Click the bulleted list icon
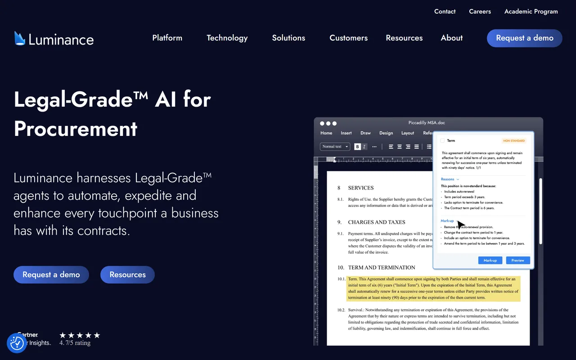Viewport: 576px width, 360px height. (x=429, y=146)
